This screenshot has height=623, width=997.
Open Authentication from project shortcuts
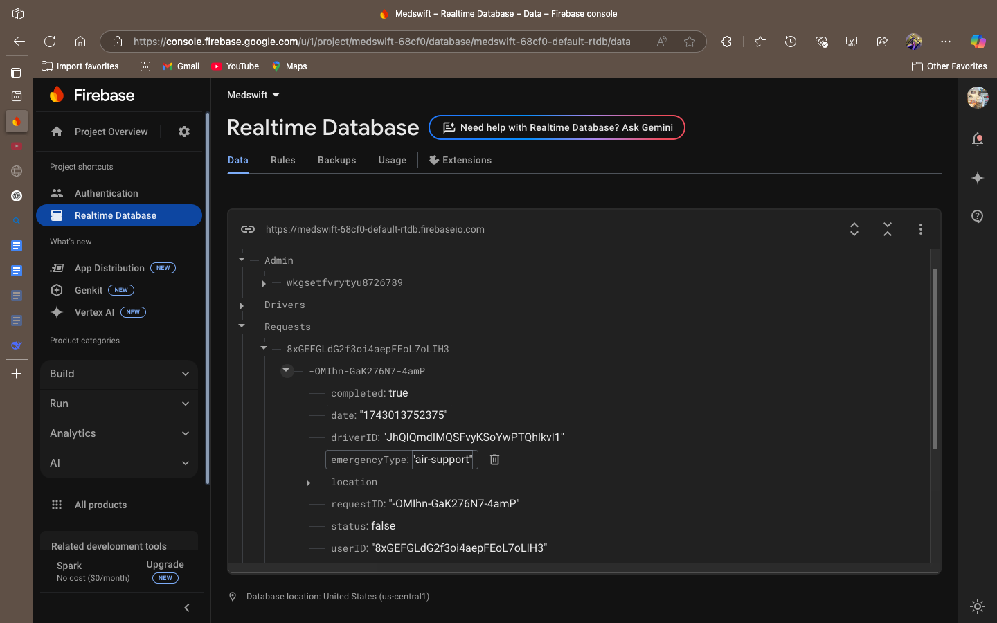pos(106,193)
